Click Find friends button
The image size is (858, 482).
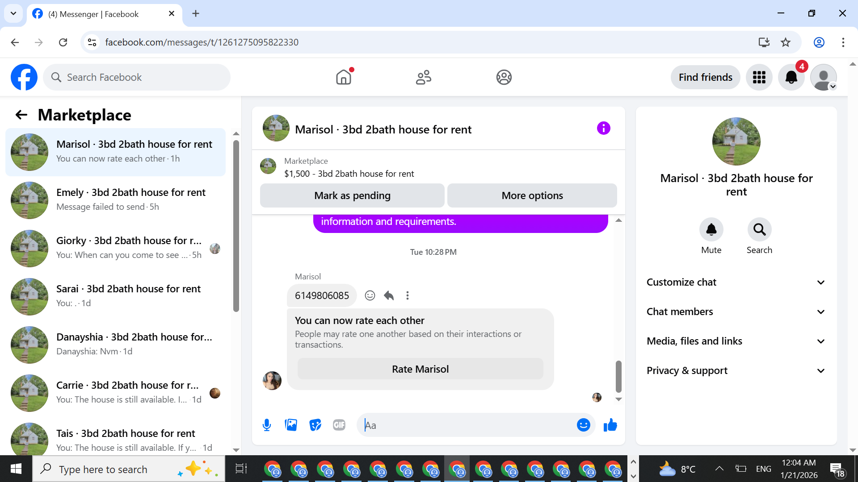tap(705, 77)
